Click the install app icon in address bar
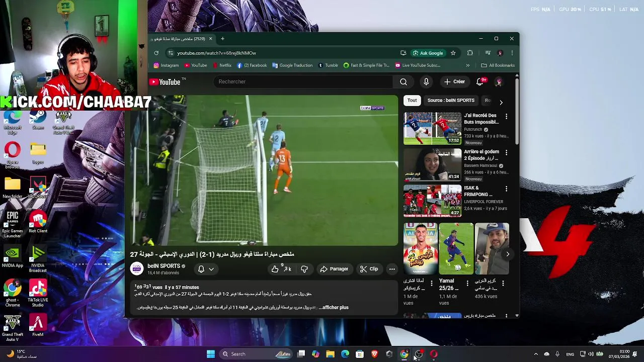Image resolution: width=644 pixels, height=362 pixels. [403, 53]
